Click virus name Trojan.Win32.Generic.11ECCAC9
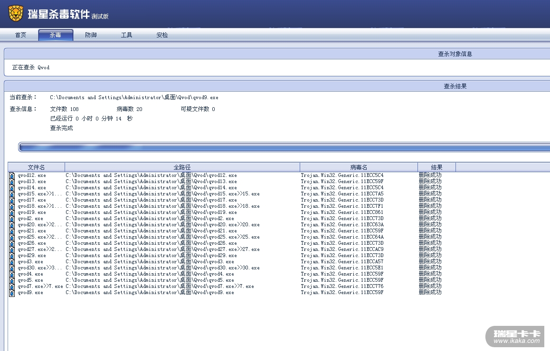 (342, 249)
